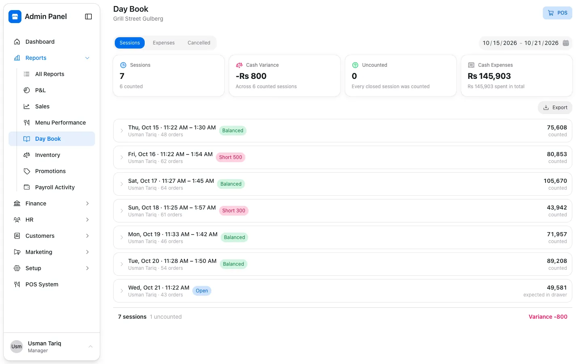Expand the Sun, Oct 18 session row
Viewport: 582px width, 364px height.
[343, 211]
